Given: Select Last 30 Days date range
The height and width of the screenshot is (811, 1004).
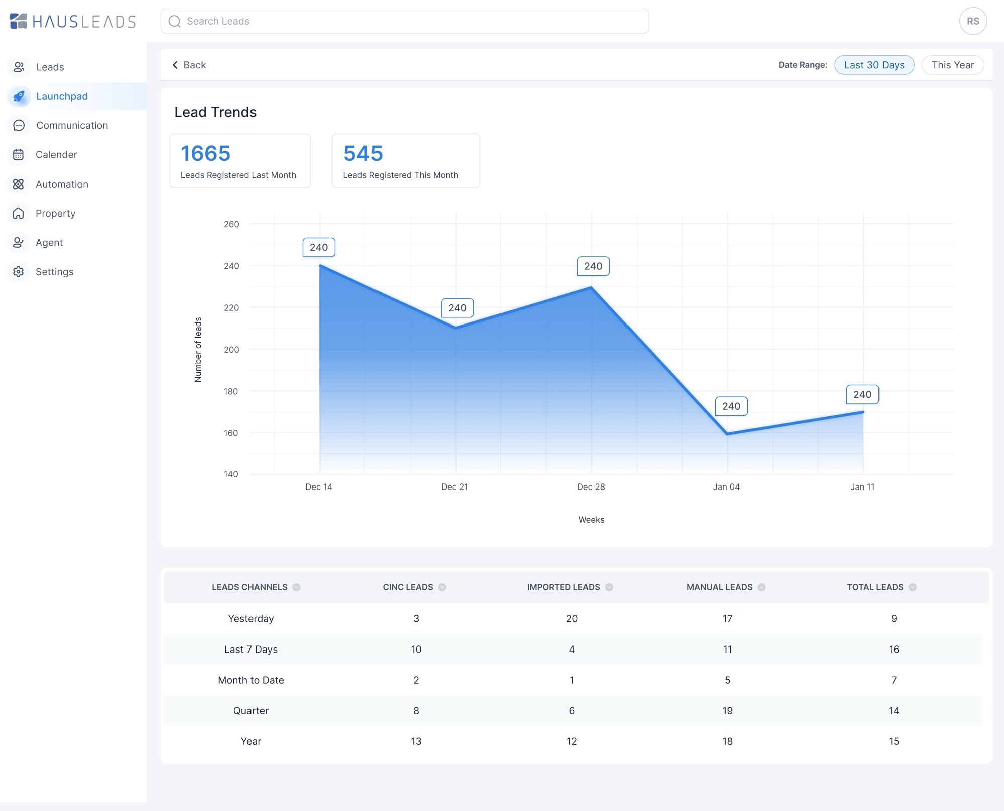Looking at the screenshot, I should click(874, 65).
